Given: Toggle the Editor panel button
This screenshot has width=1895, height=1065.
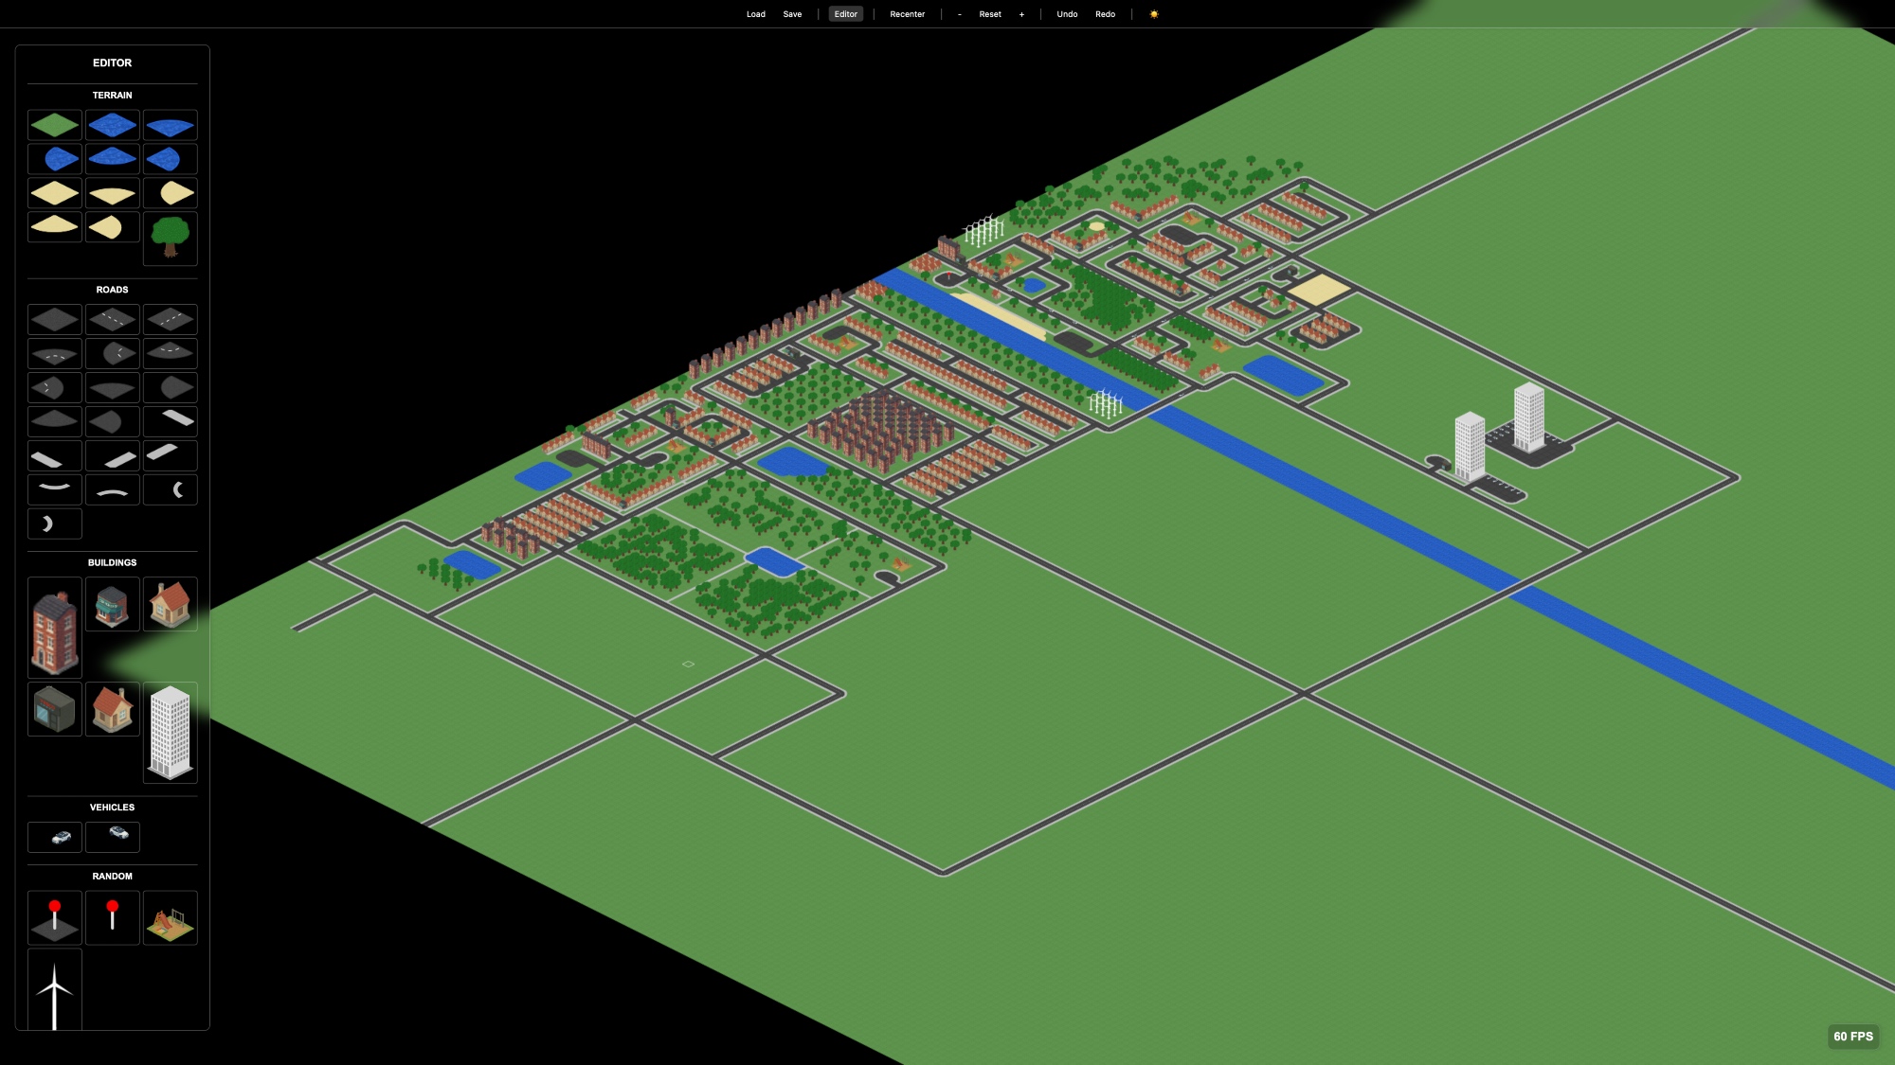Looking at the screenshot, I should coord(845,14).
